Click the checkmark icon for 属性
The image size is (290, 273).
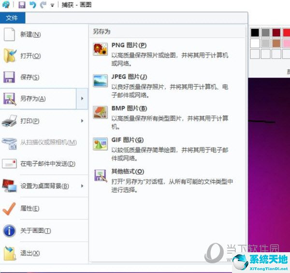click(x=9, y=208)
